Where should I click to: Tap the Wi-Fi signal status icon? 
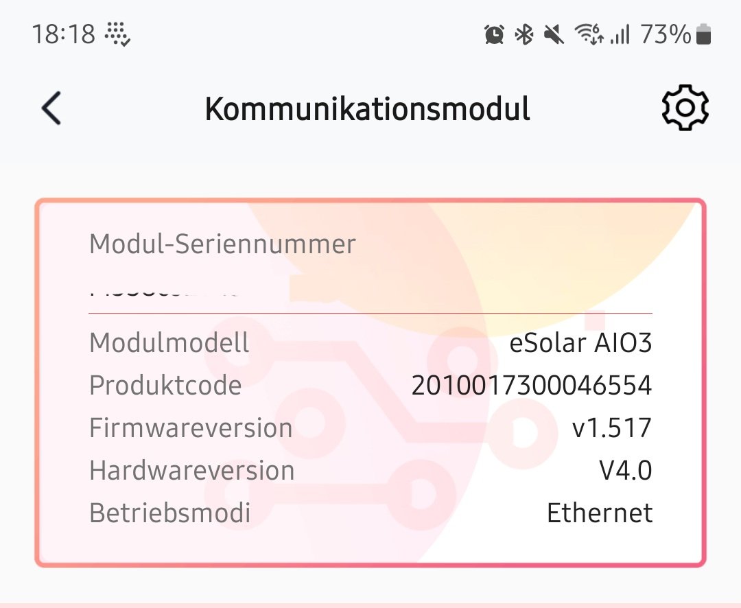(589, 34)
